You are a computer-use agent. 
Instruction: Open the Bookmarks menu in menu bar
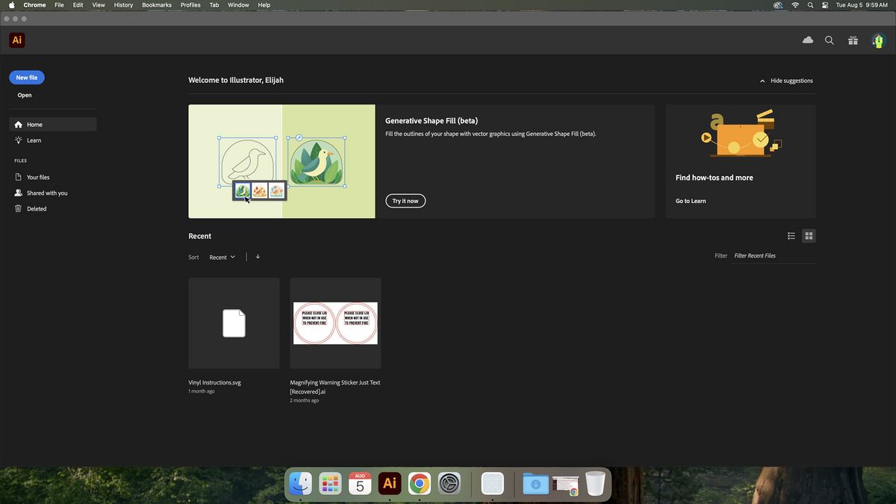[x=157, y=5]
